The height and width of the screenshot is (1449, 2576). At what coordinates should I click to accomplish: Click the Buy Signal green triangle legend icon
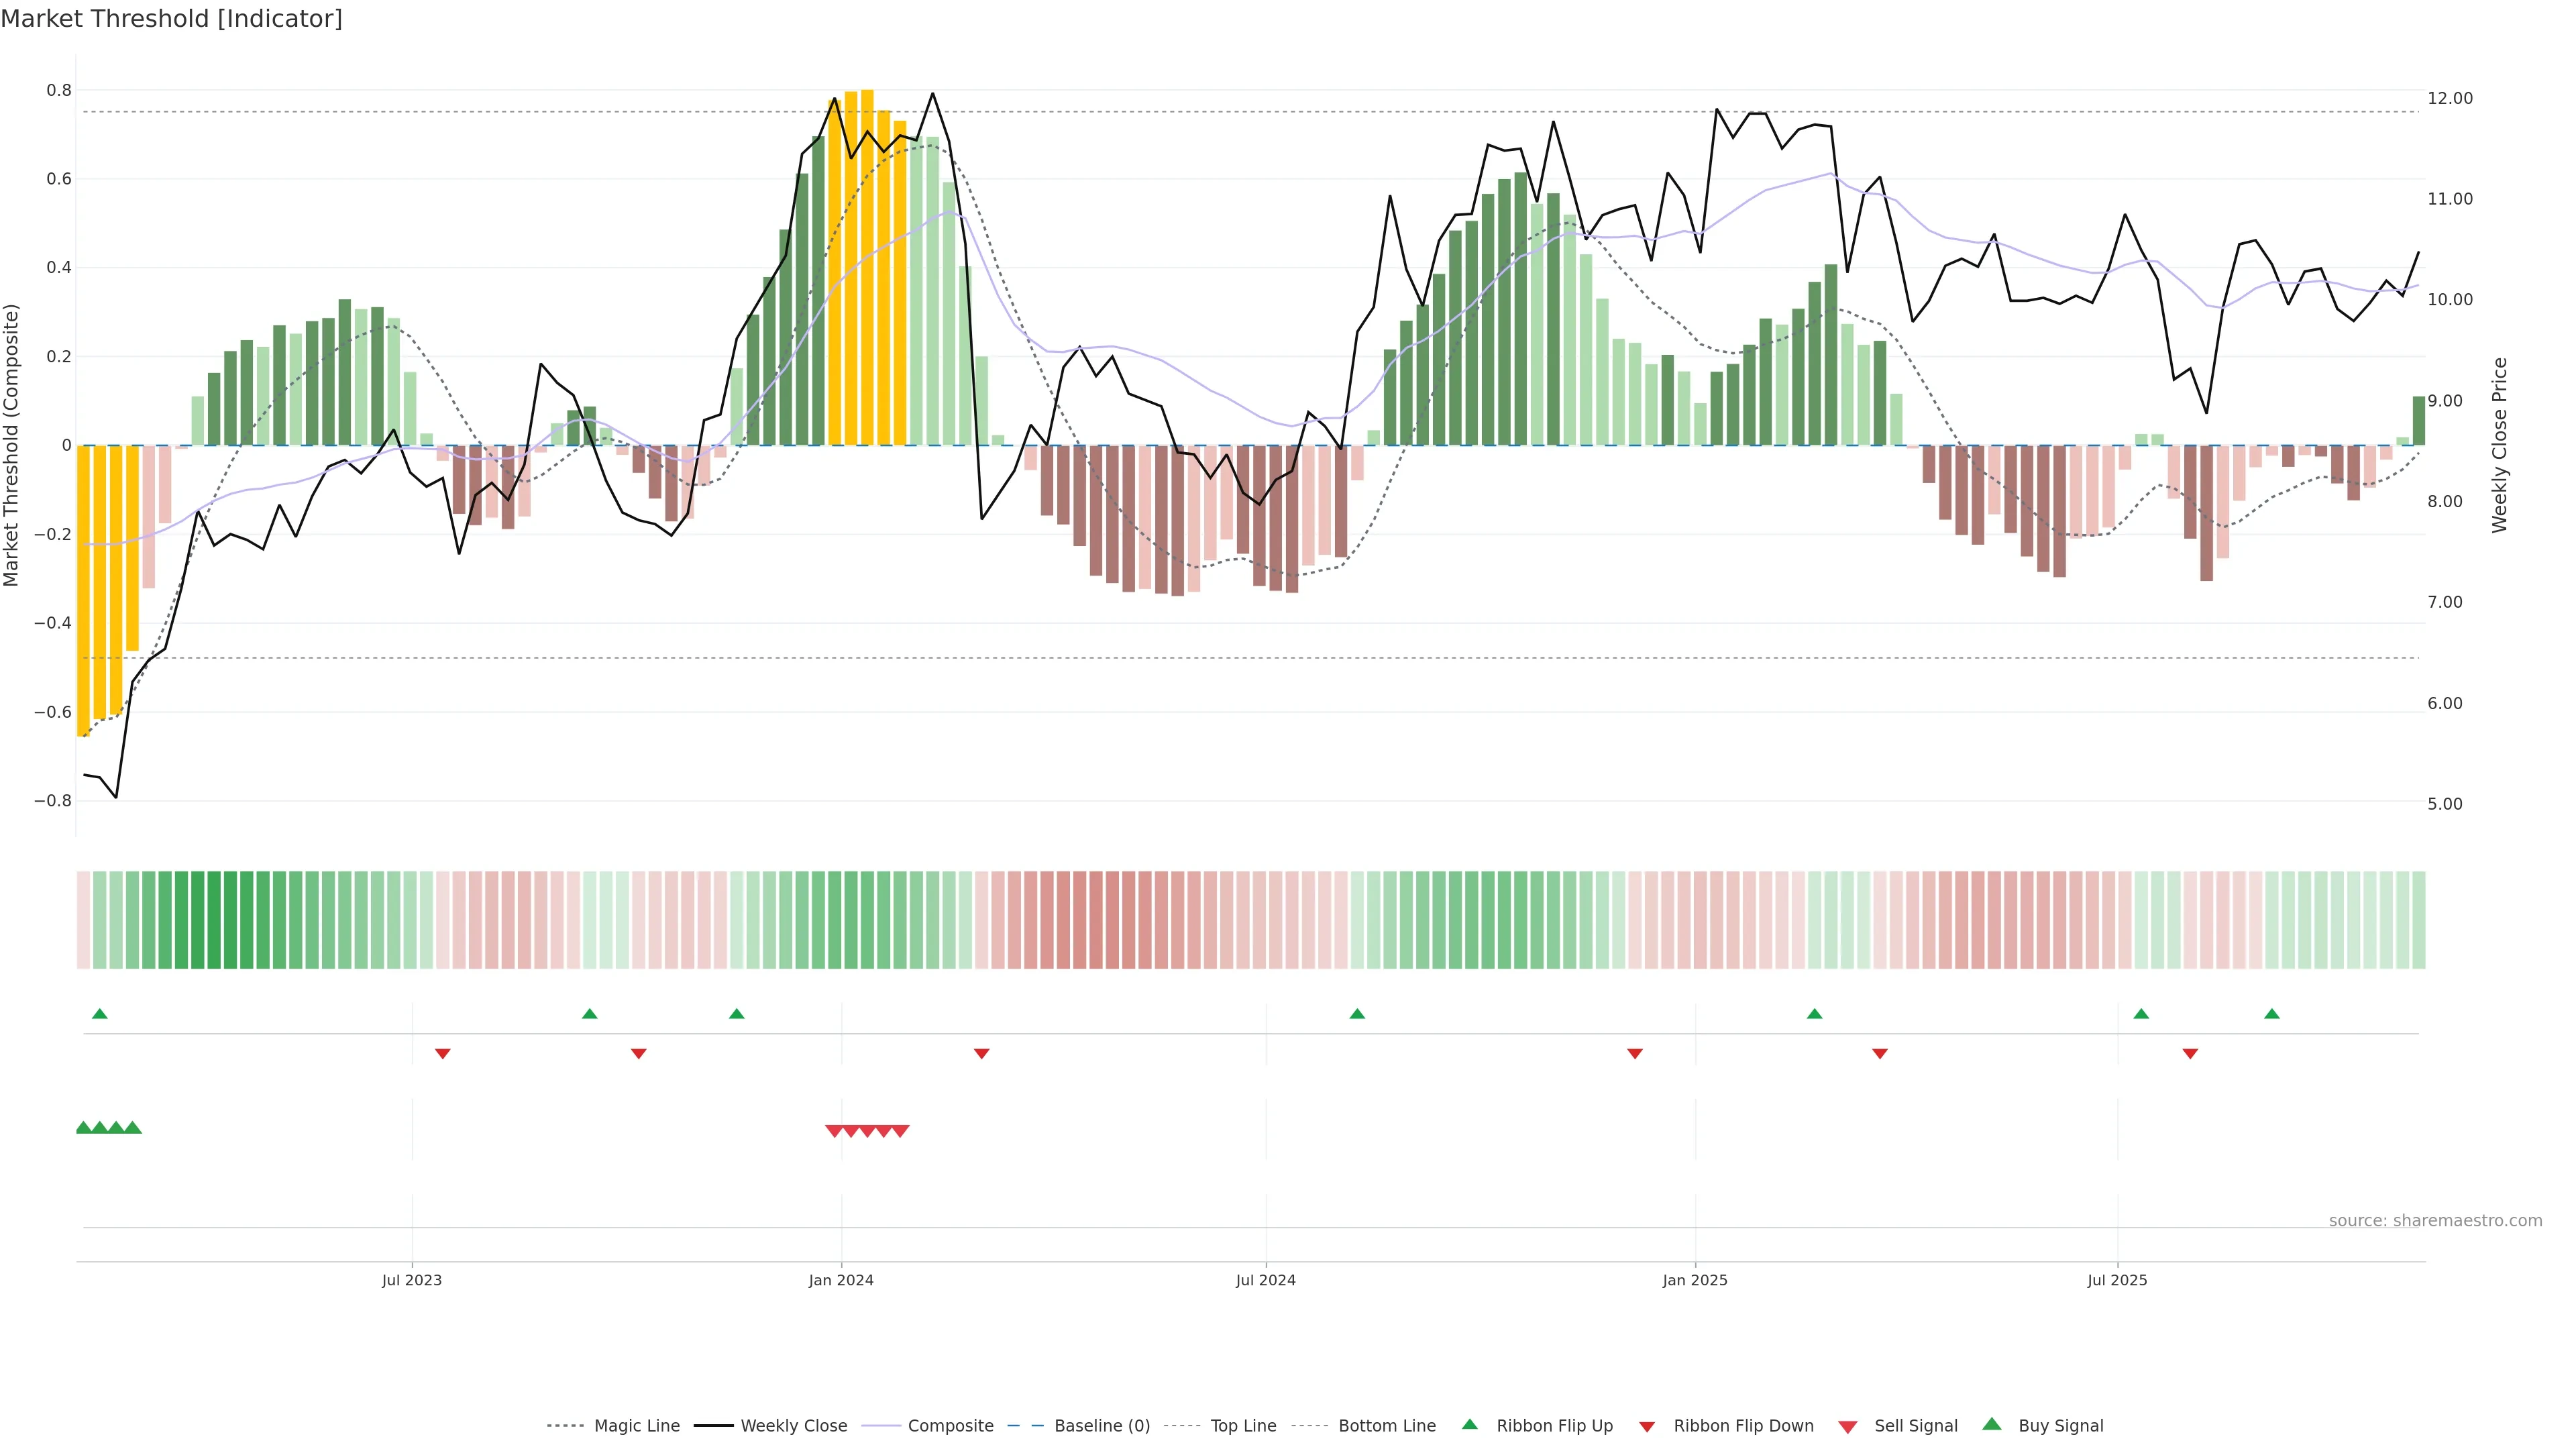[x=1991, y=1424]
